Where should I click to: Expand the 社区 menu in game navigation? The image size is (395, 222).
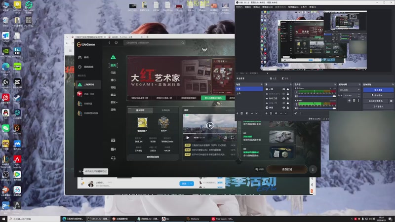click(x=114, y=102)
